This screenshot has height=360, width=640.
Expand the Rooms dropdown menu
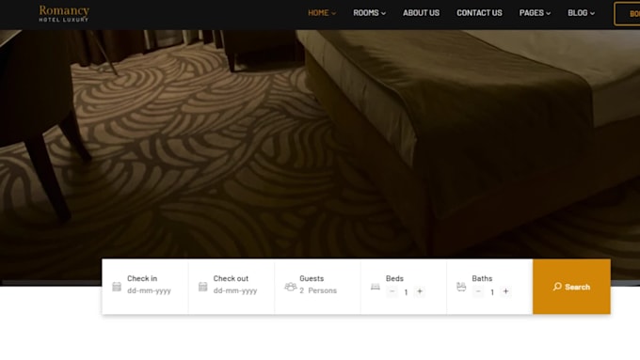coord(369,12)
